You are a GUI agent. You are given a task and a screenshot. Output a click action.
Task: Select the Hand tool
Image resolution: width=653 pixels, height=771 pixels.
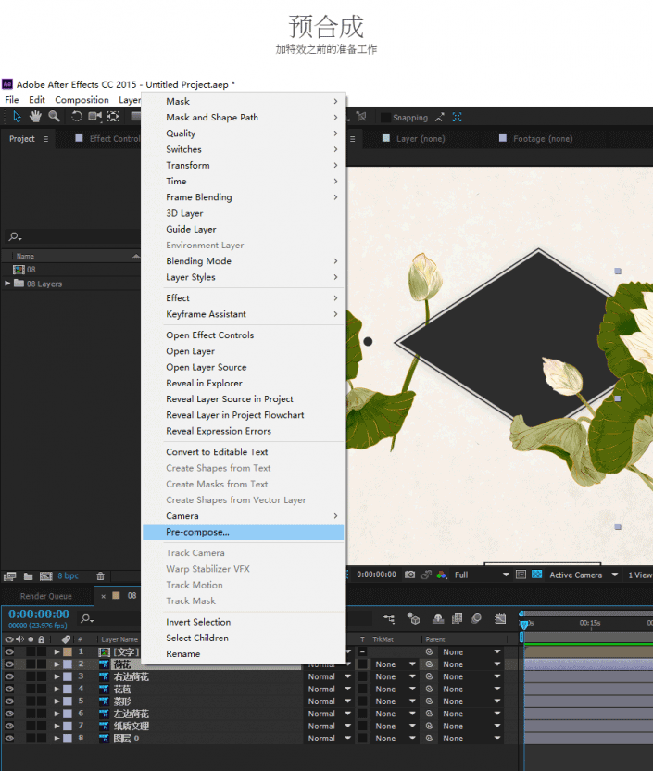tap(35, 117)
